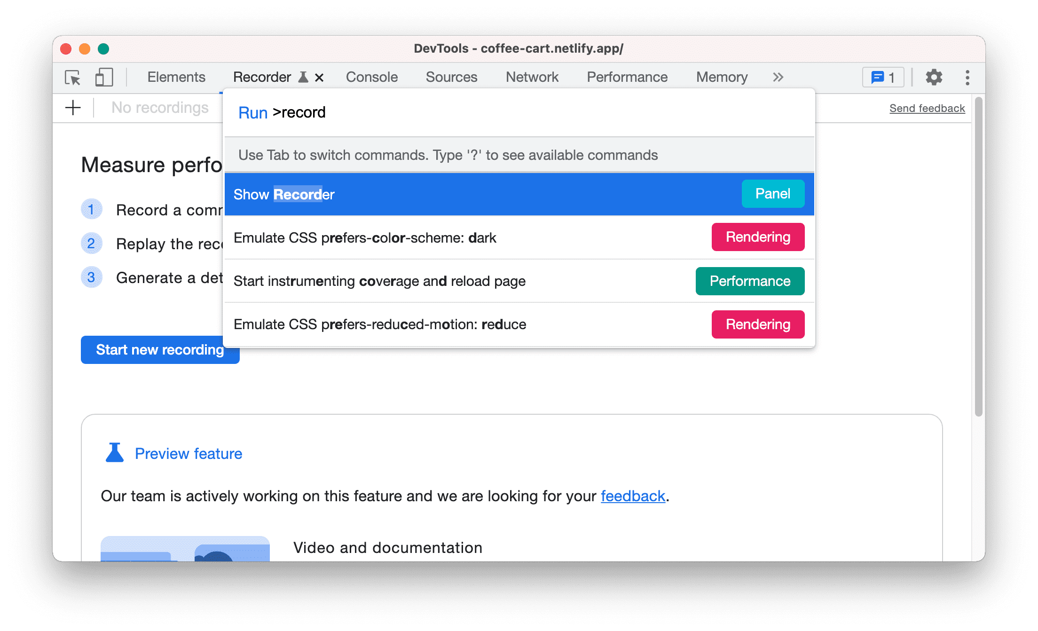Click the Settings gear icon
Viewport: 1038px width, 631px height.
point(934,76)
